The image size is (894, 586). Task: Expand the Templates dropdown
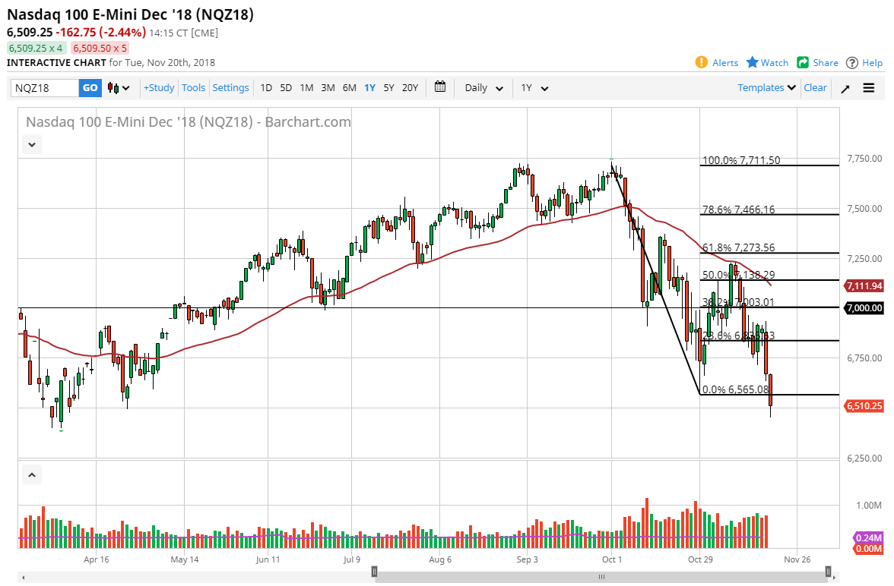(x=767, y=88)
